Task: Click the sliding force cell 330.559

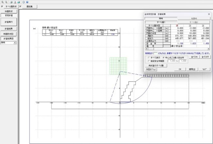Action: [203, 36]
